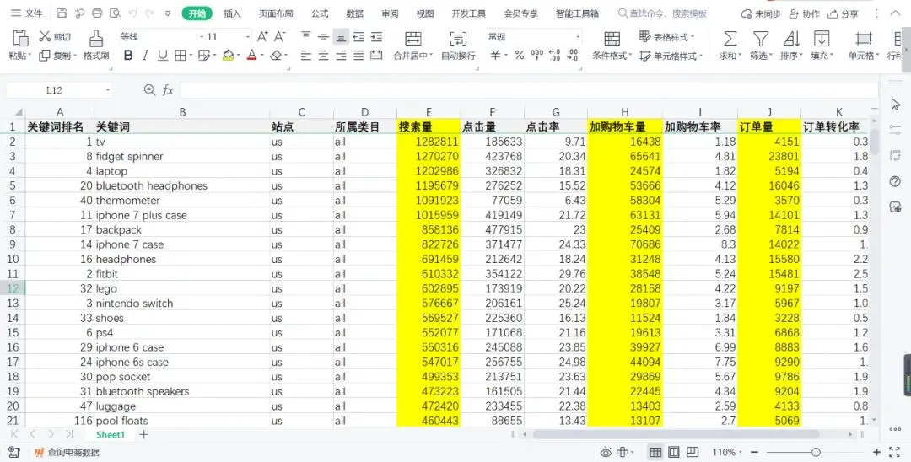The width and height of the screenshot is (911, 462).
Task: Click 查询电商数据 in the status bar
Action: 67,452
